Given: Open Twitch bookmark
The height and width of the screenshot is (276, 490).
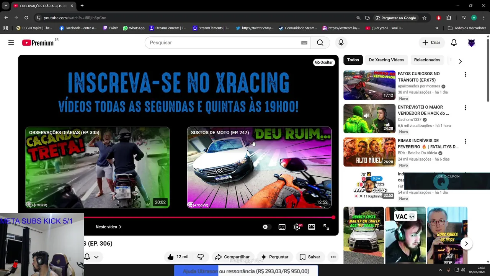Looking at the screenshot, I should tap(111, 28).
